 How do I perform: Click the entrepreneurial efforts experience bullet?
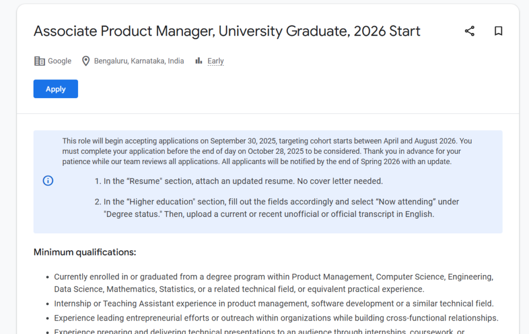[276, 318]
